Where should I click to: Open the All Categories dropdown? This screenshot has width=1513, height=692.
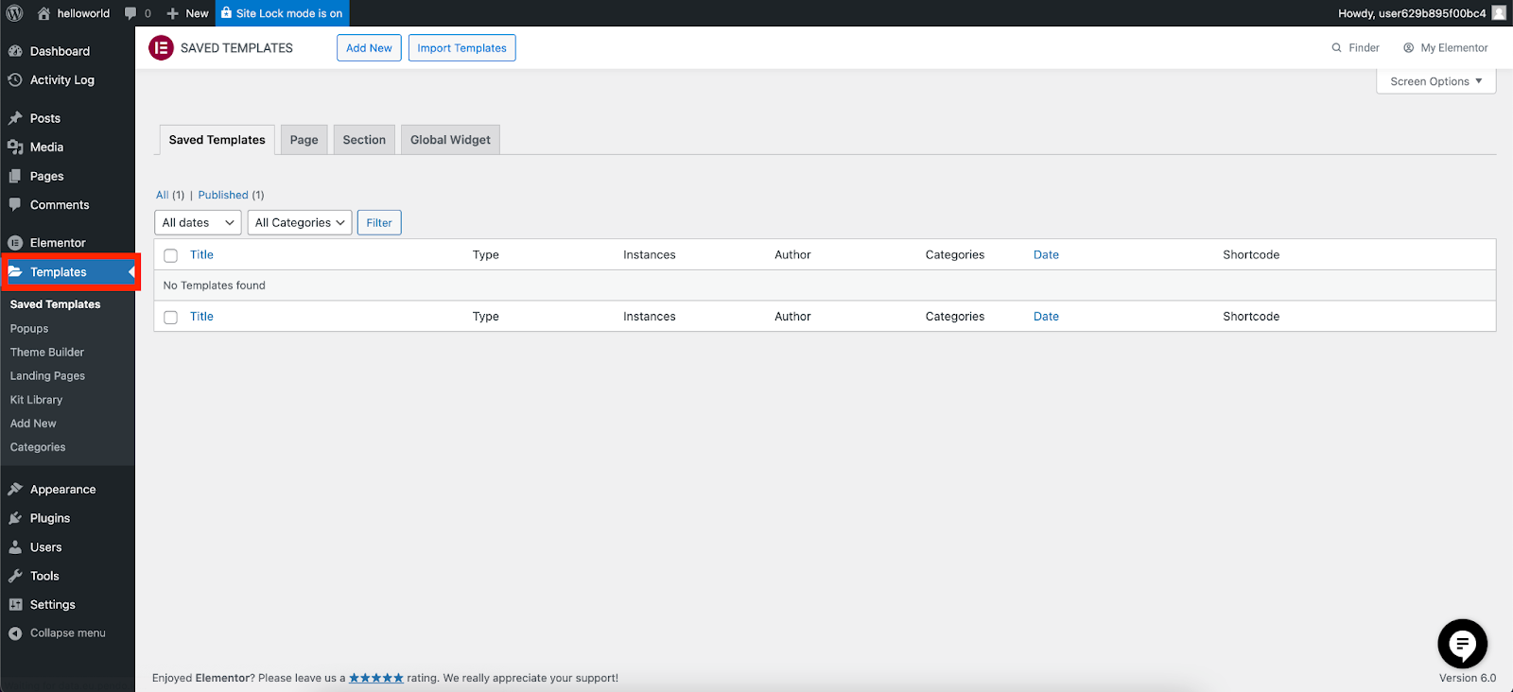[x=300, y=222]
